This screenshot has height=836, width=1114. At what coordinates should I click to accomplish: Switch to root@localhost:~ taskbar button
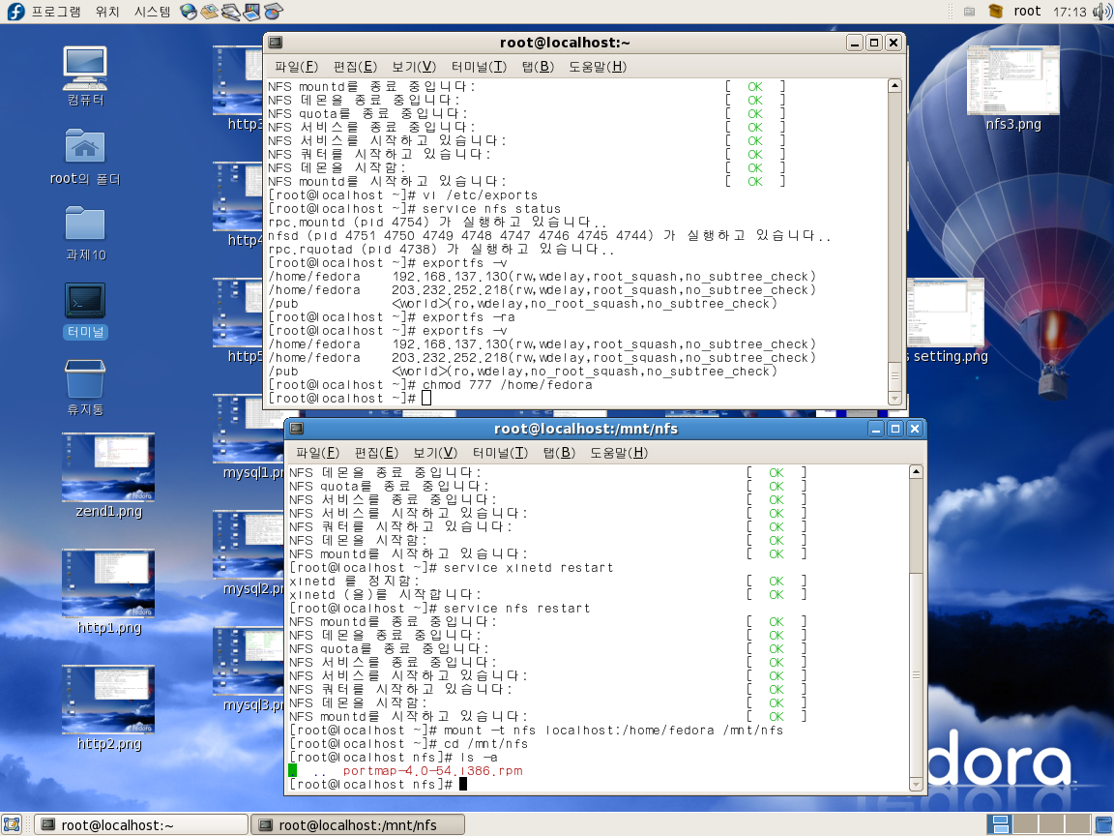(141, 824)
